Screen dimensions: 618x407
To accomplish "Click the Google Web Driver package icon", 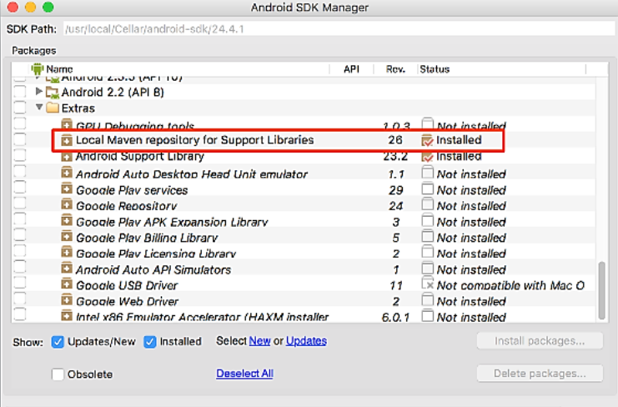I will point(67,301).
